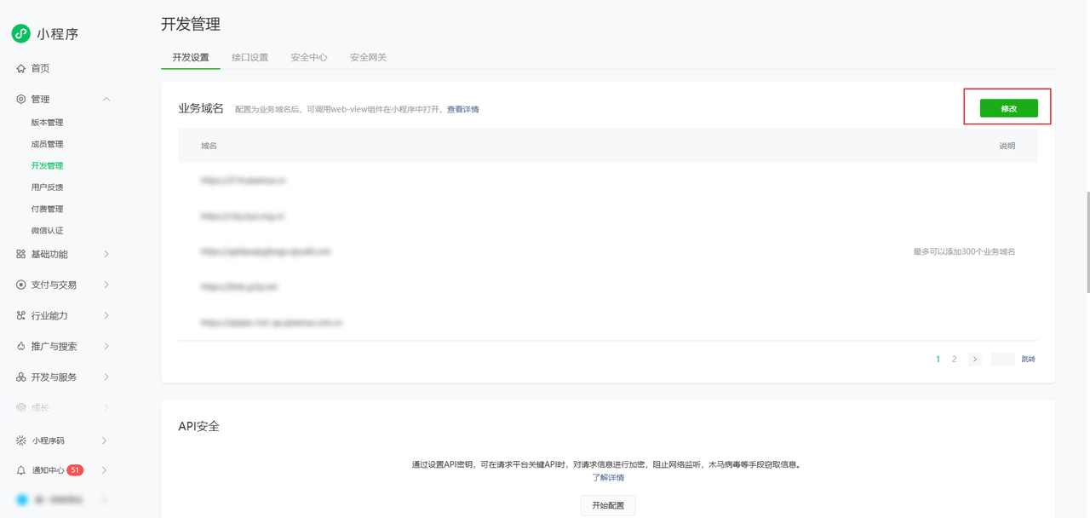
Task: Go to page 2 of domains
Action: click(x=954, y=360)
